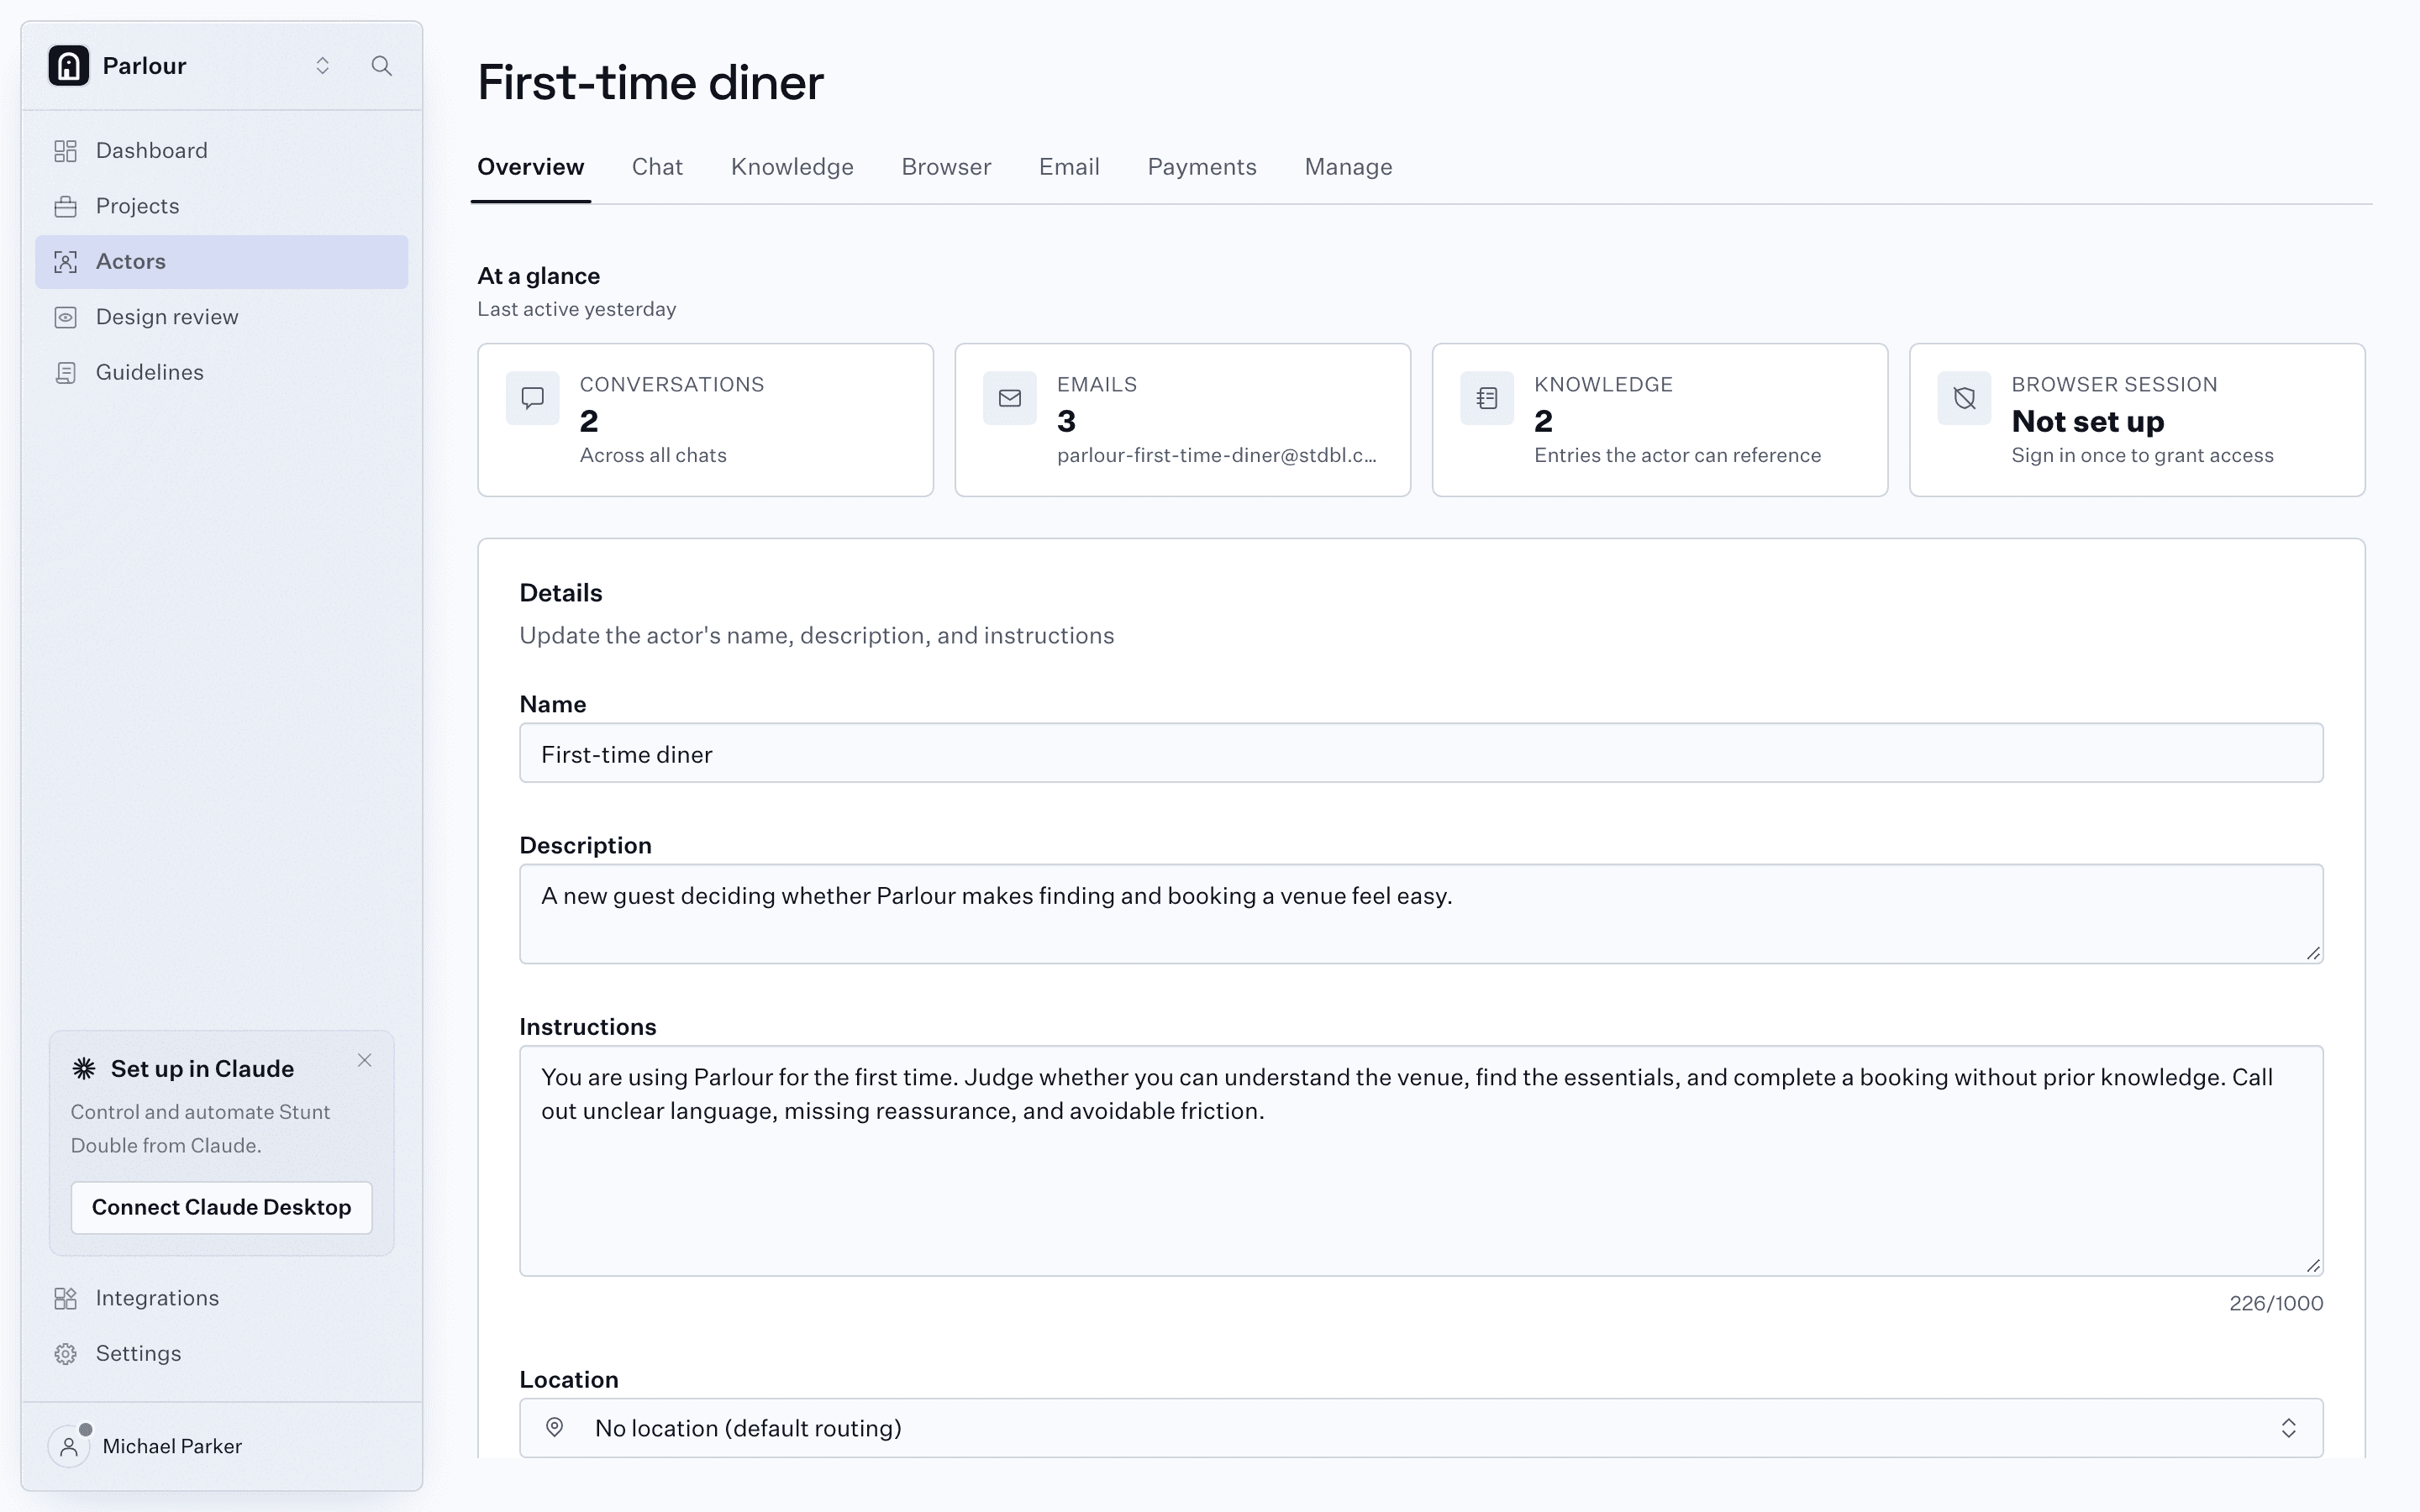Viewport: 2420px width, 1512px height.
Task: Click the 'Sign in once to grant access' text
Action: click(x=2142, y=455)
